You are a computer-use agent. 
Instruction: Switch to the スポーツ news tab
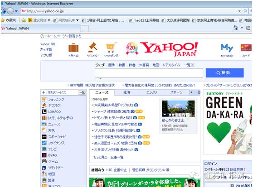tap(176, 92)
